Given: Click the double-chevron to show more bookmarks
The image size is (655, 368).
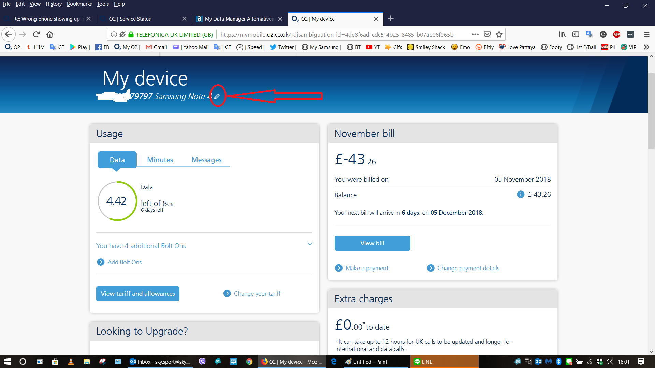Looking at the screenshot, I should pos(646,47).
